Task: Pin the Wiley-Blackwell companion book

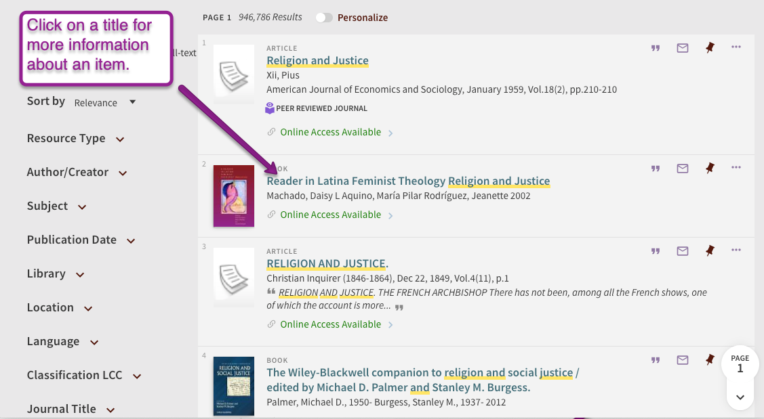Action: (710, 359)
